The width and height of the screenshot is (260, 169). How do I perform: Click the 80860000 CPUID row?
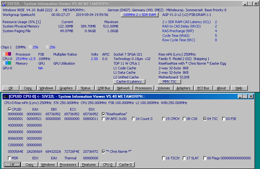pos(25,138)
